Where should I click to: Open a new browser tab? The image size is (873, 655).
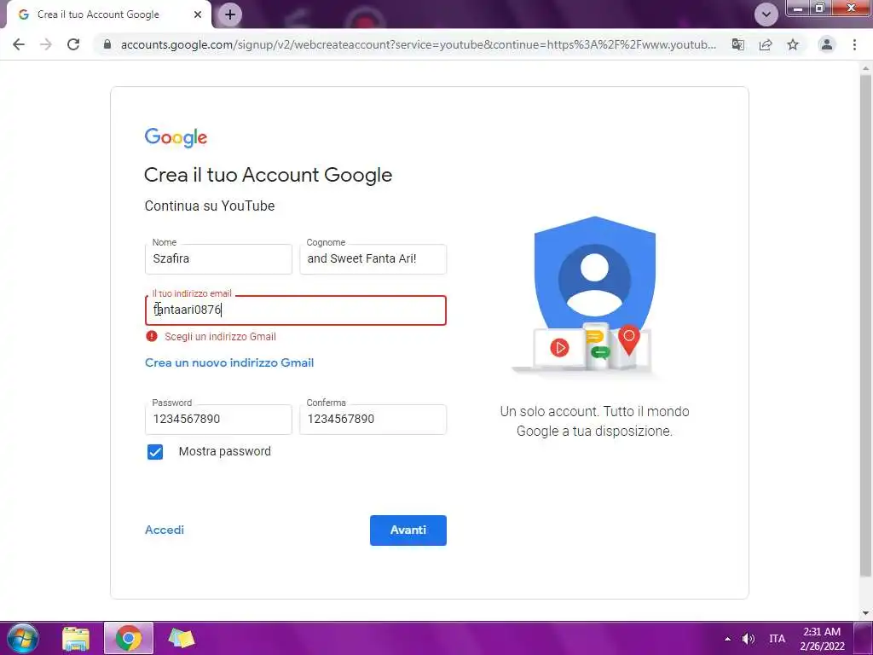[x=230, y=14]
